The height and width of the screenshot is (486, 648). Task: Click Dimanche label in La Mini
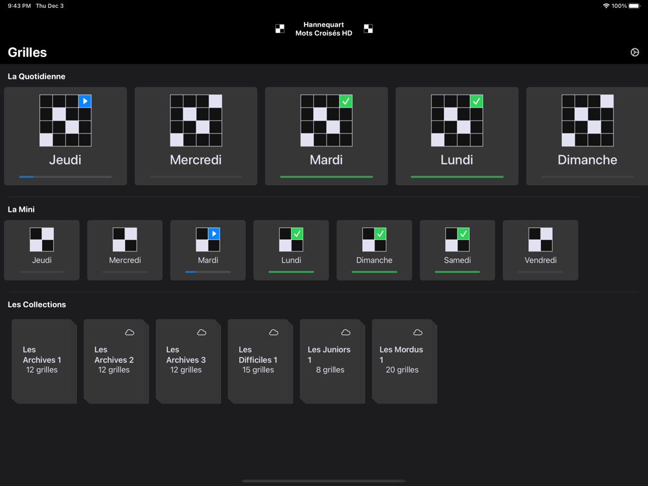coord(374,260)
